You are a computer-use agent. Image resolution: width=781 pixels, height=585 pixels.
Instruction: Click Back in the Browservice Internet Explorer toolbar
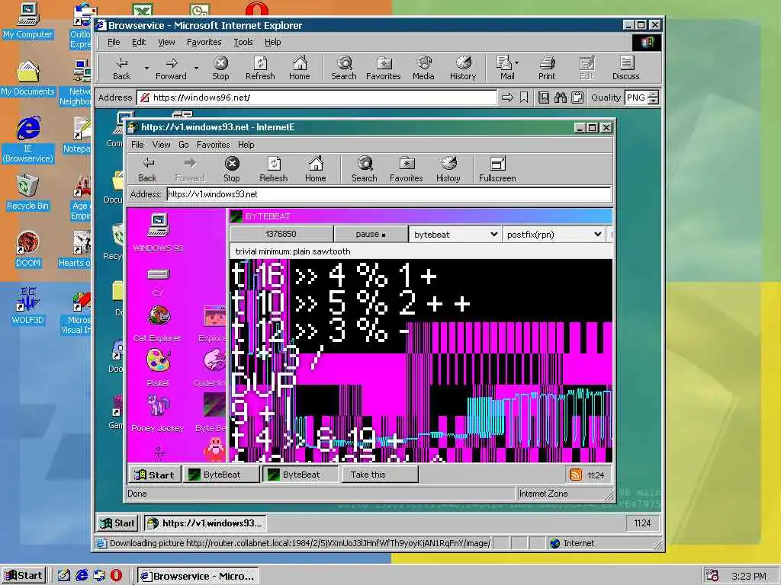click(121, 68)
